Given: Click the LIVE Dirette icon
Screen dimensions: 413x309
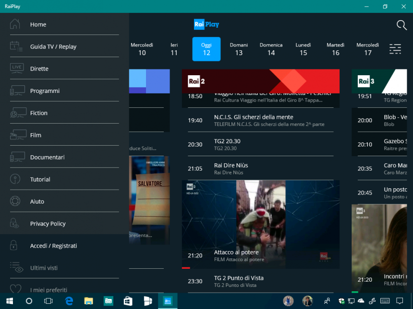Looking at the screenshot, I should 17,68.
